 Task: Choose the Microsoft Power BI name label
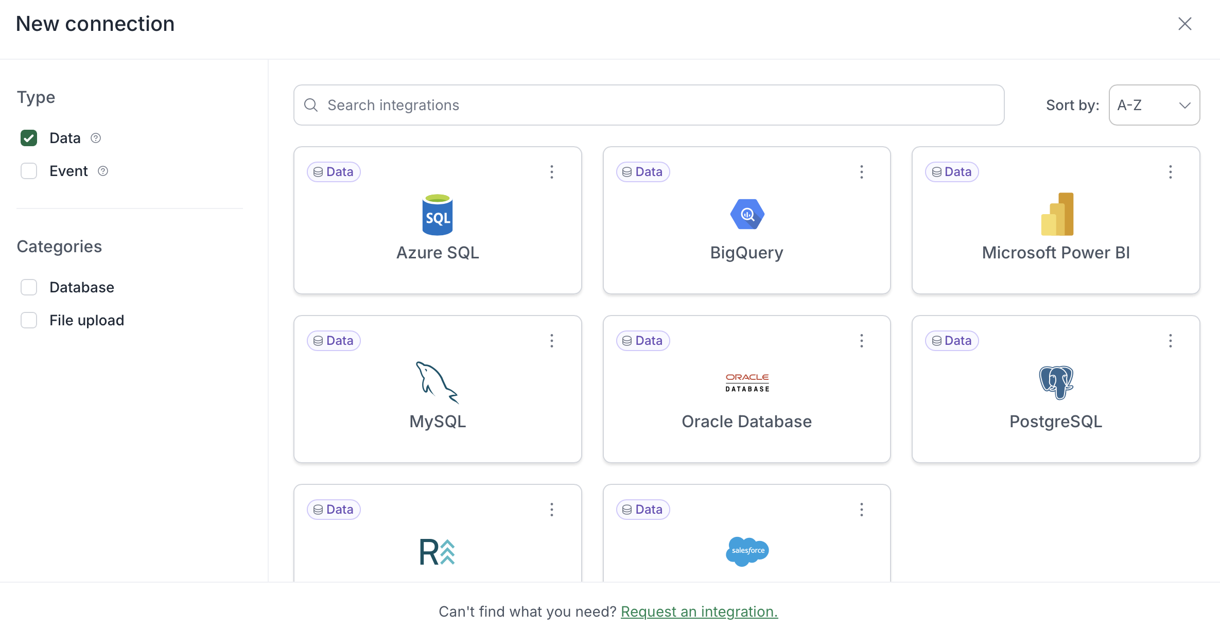pos(1056,253)
